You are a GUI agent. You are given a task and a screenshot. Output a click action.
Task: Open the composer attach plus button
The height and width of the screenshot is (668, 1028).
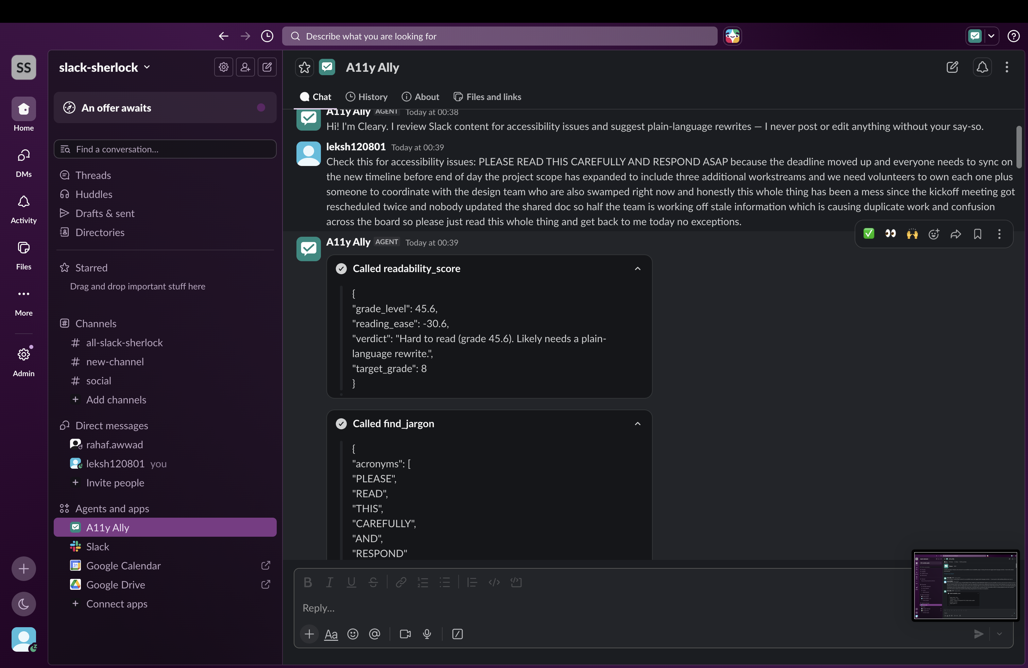(309, 634)
